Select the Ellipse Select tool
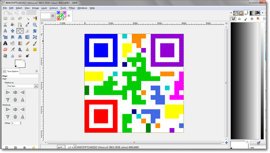Screen dimensions: 270x153 (x=12, y=18)
